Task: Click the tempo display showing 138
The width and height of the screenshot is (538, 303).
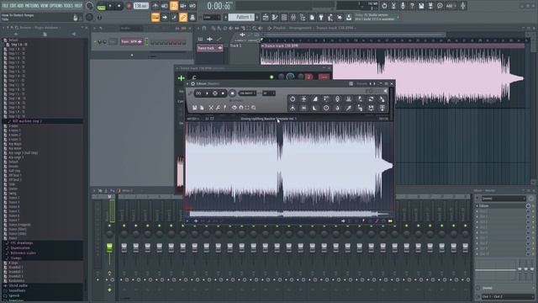Action: coord(141,6)
